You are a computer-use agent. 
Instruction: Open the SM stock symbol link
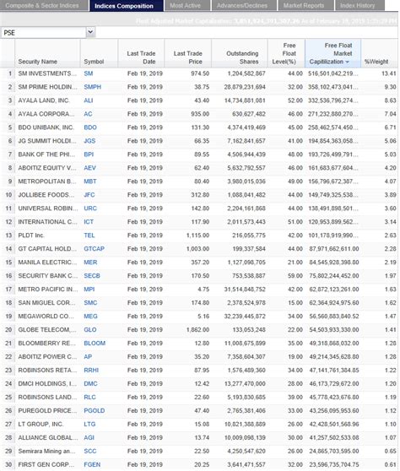[x=89, y=73]
